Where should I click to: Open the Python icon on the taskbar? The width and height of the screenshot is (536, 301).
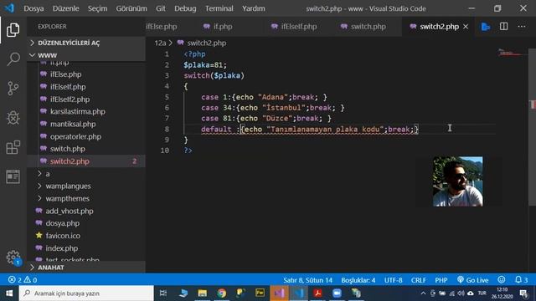pos(240,293)
